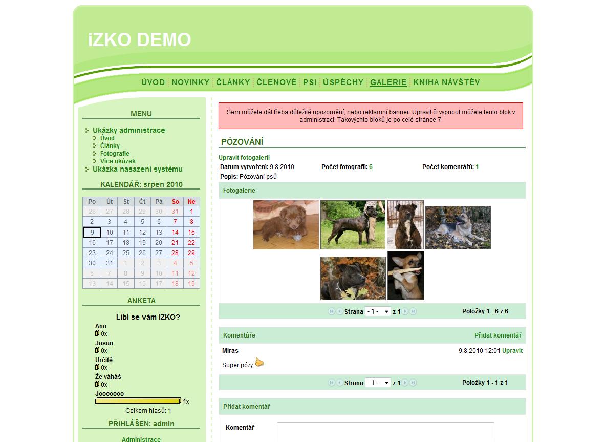Viewport: 606px width, 442px height.
Task: Click the vote icon under Ano
Action: click(x=97, y=333)
